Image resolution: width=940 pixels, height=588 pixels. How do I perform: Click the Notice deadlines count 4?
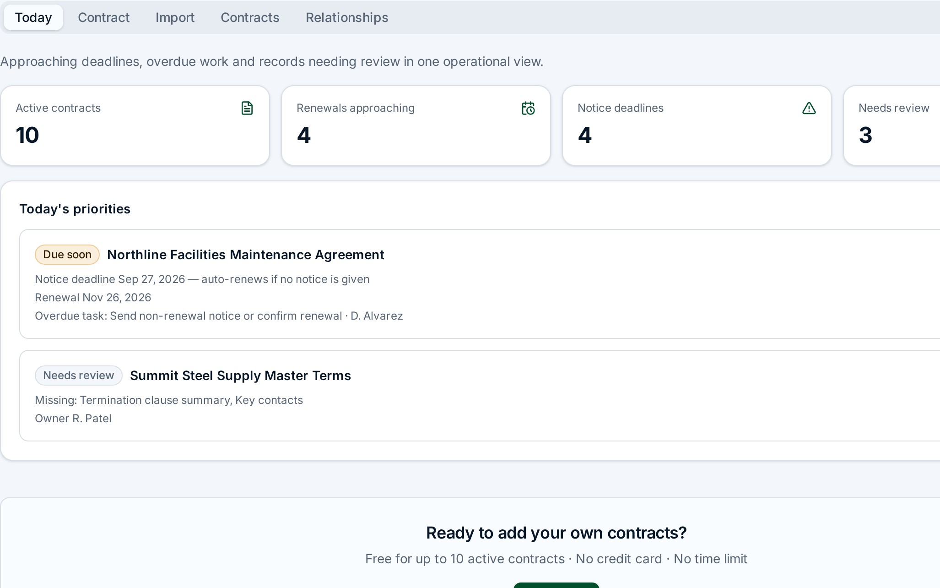585,135
